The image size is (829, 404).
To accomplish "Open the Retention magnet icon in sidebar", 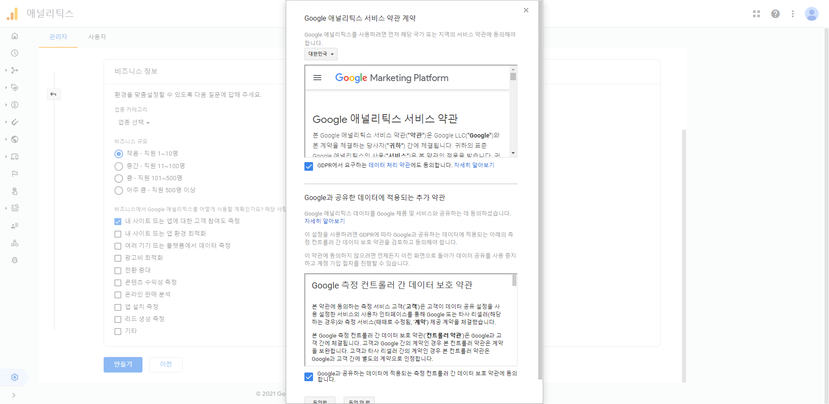I will click(15, 122).
